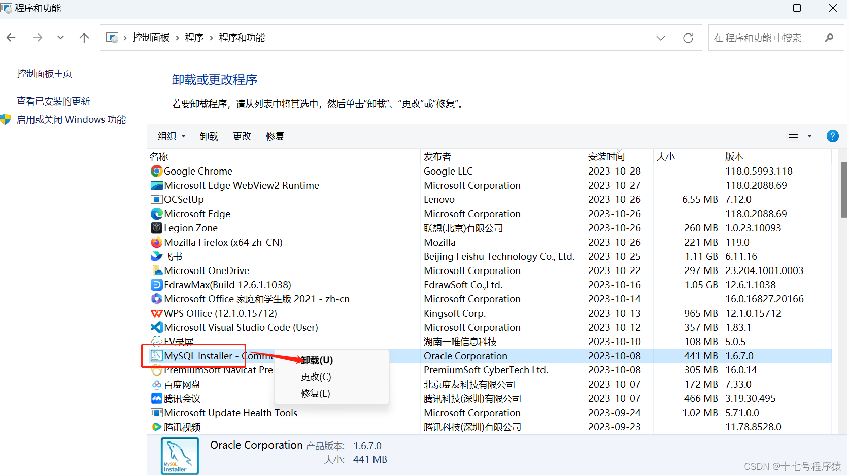
Task: Click the Microsoft Edge WebView2 Runtime icon
Action: (x=157, y=185)
